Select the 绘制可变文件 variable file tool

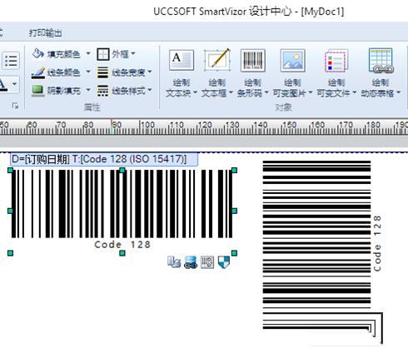[336, 73]
